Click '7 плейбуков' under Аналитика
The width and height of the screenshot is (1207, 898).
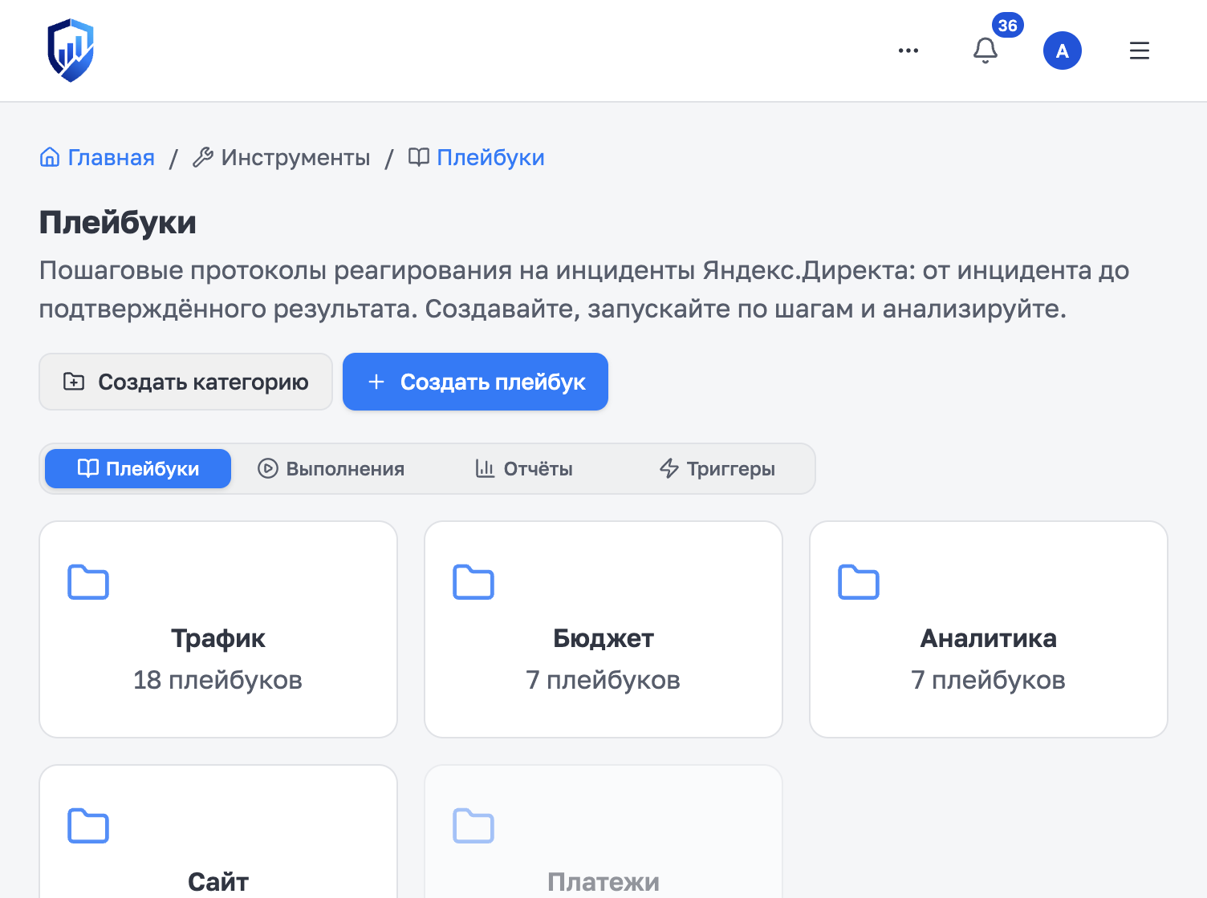pos(989,680)
